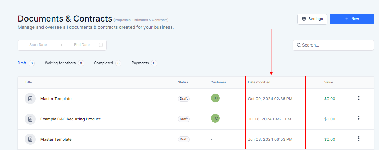Image resolution: width=379 pixels, height=150 pixels.
Task: Open three-dot menu for Example D&C Recurring Product
Action: pyautogui.click(x=359, y=118)
